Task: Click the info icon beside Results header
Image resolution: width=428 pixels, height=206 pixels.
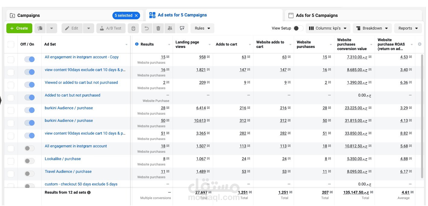Action: [137, 44]
